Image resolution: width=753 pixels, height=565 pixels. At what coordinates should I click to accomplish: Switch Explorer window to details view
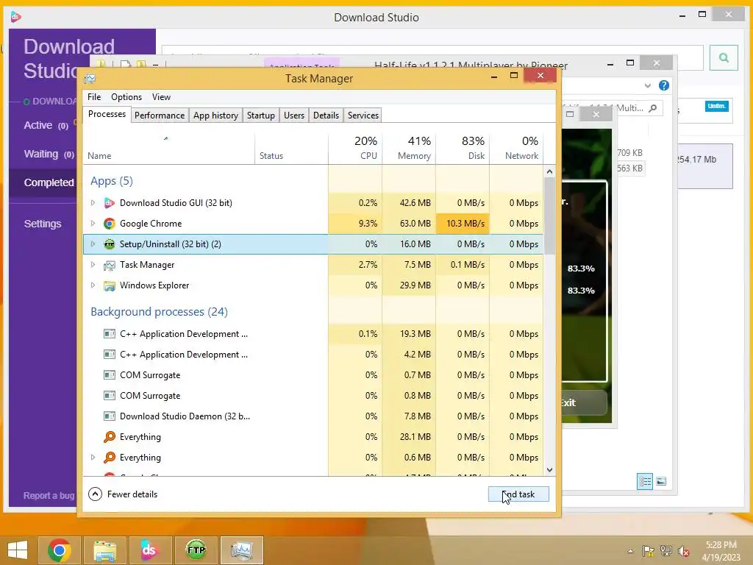644,481
